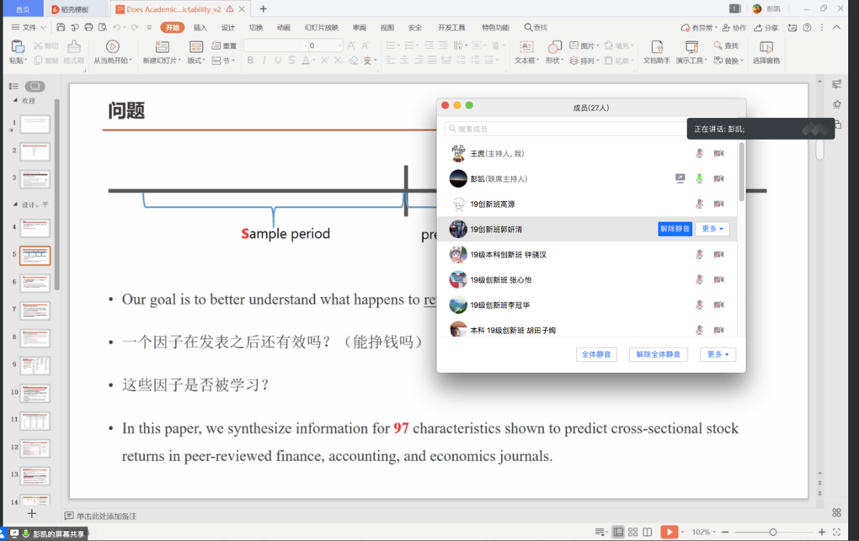Click the Text Box (文本框) icon
Screen dimensions: 859x541
[x=527, y=47]
